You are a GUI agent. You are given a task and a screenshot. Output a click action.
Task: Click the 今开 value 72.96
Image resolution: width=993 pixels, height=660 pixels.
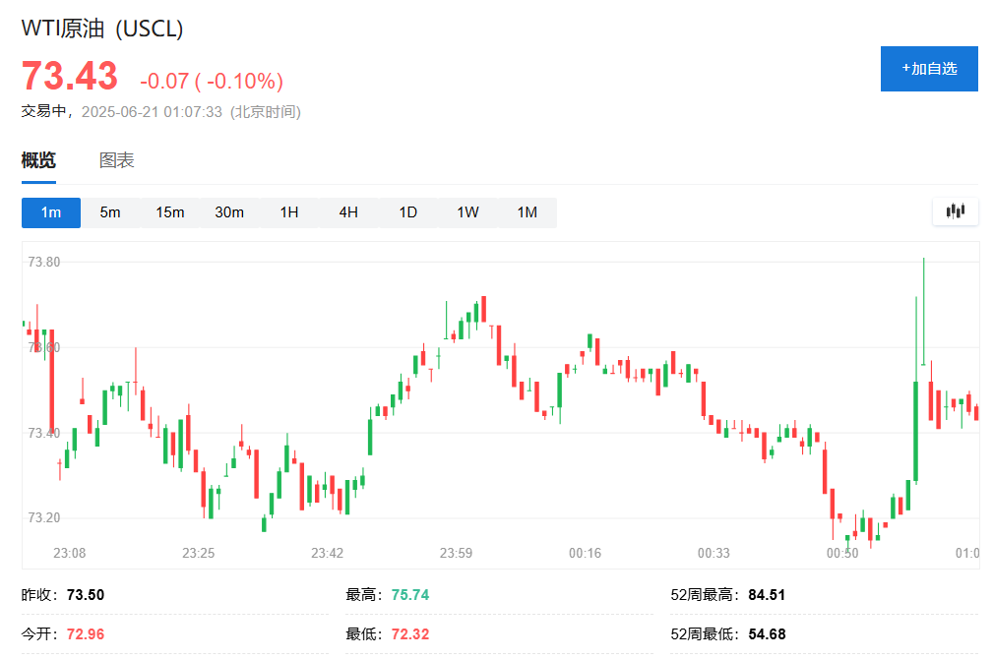coord(86,634)
